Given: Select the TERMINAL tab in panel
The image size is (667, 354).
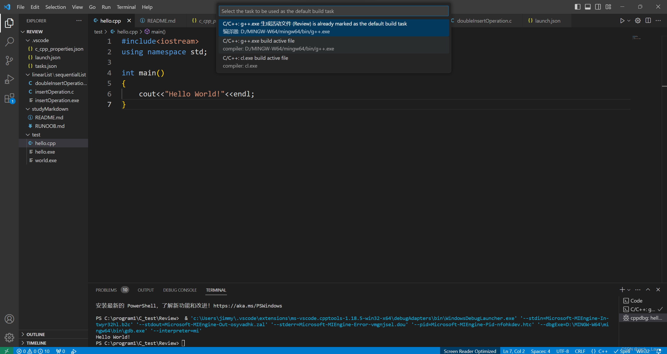Looking at the screenshot, I should coord(216,290).
